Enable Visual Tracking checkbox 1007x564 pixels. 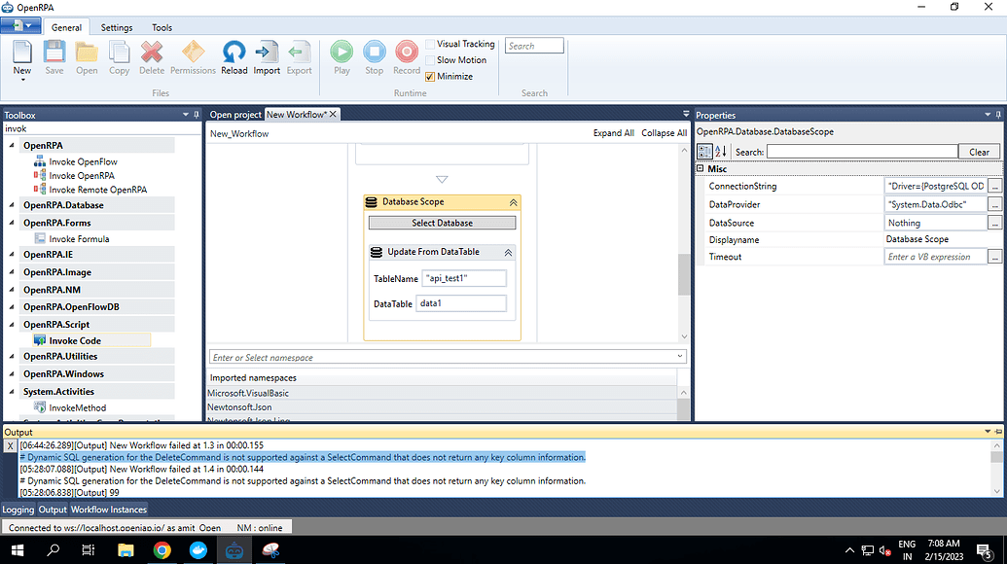(431, 44)
